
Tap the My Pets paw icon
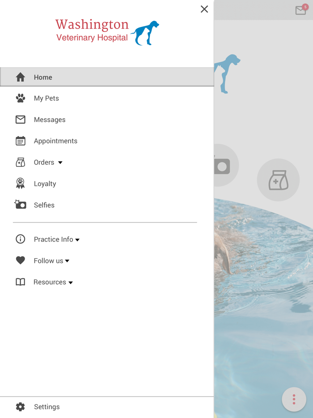[20, 98]
